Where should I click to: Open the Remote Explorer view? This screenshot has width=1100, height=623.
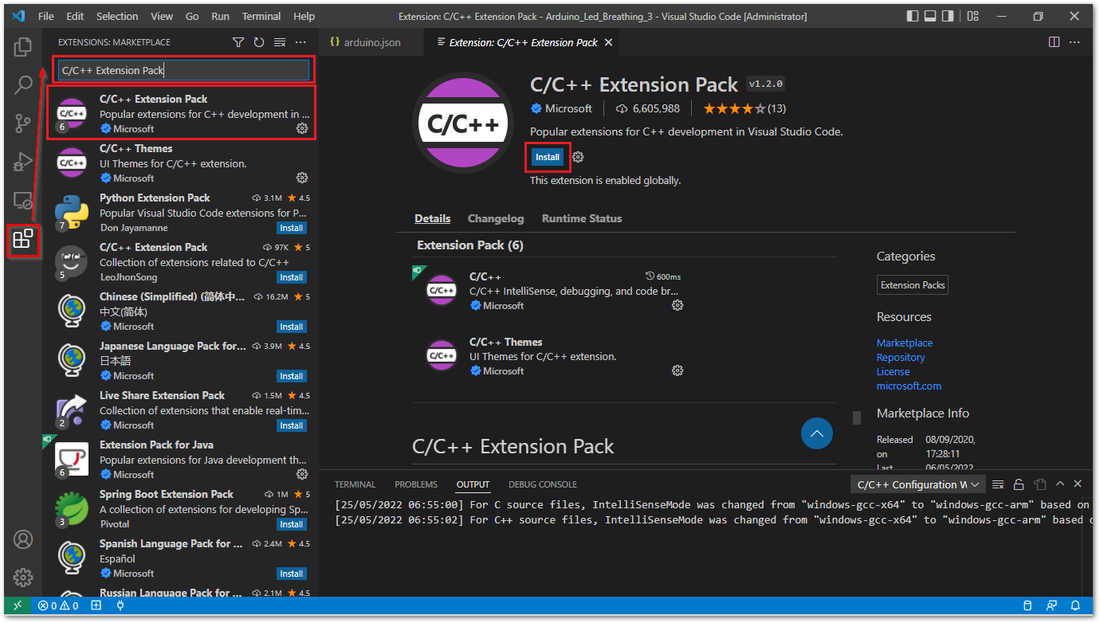(23, 200)
